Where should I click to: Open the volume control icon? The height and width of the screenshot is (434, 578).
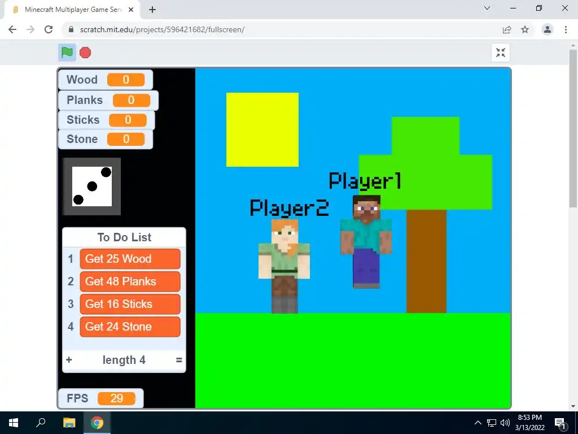[x=505, y=423]
